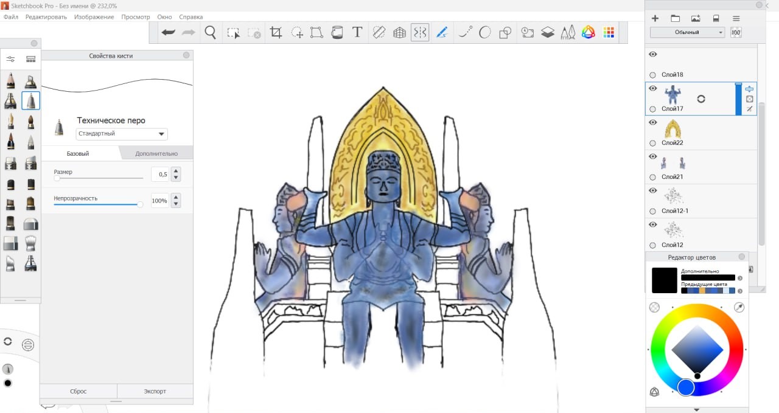Image resolution: width=779 pixels, height=413 pixels.
Task: Select the Crop tool in toolbar
Action: (x=276, y=33)
